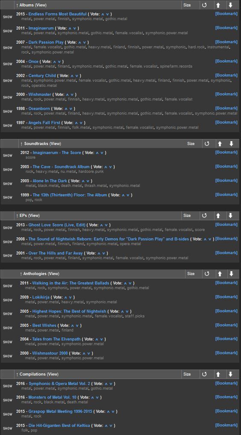Collapse the Anthologies section arrow
Image resolution: width=241 pixels, height=435 pixels.
tap(21, 274)
